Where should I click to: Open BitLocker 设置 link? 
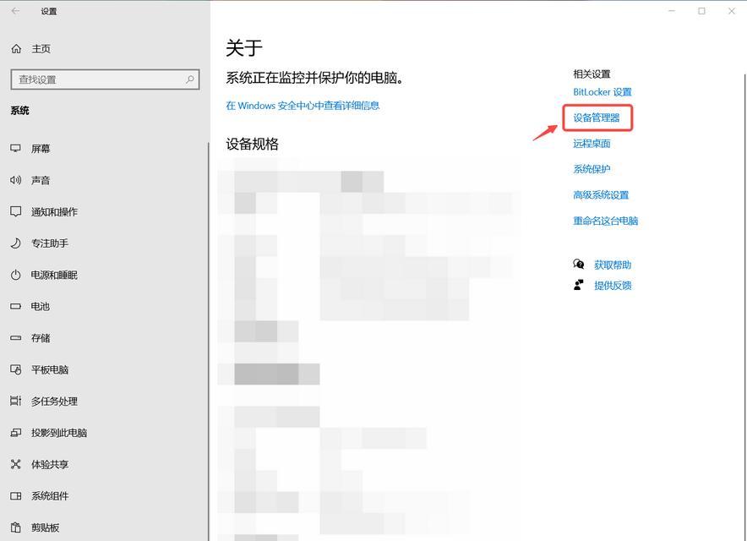pos(603,92)
